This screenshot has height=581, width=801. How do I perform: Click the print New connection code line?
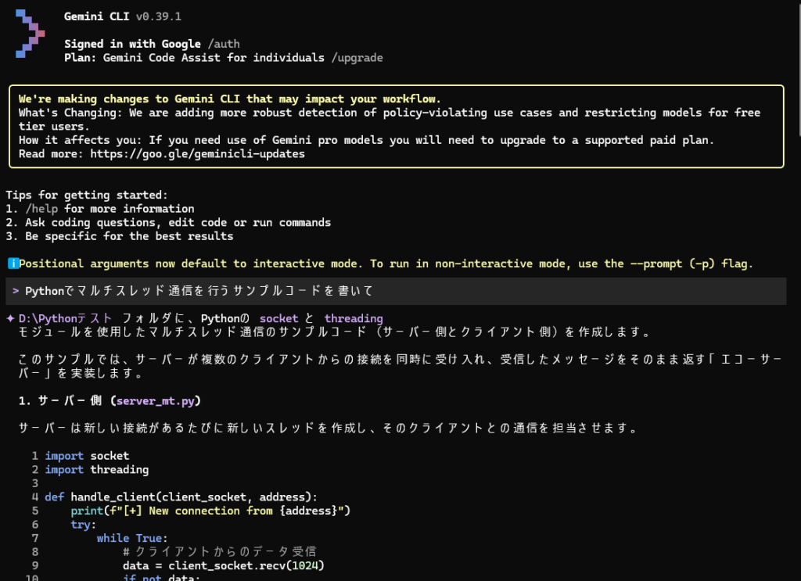point(210,511)
